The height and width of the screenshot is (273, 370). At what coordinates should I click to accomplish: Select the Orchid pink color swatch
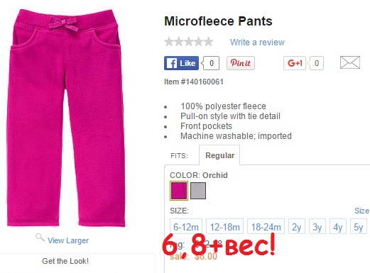(x=179, y=191)
